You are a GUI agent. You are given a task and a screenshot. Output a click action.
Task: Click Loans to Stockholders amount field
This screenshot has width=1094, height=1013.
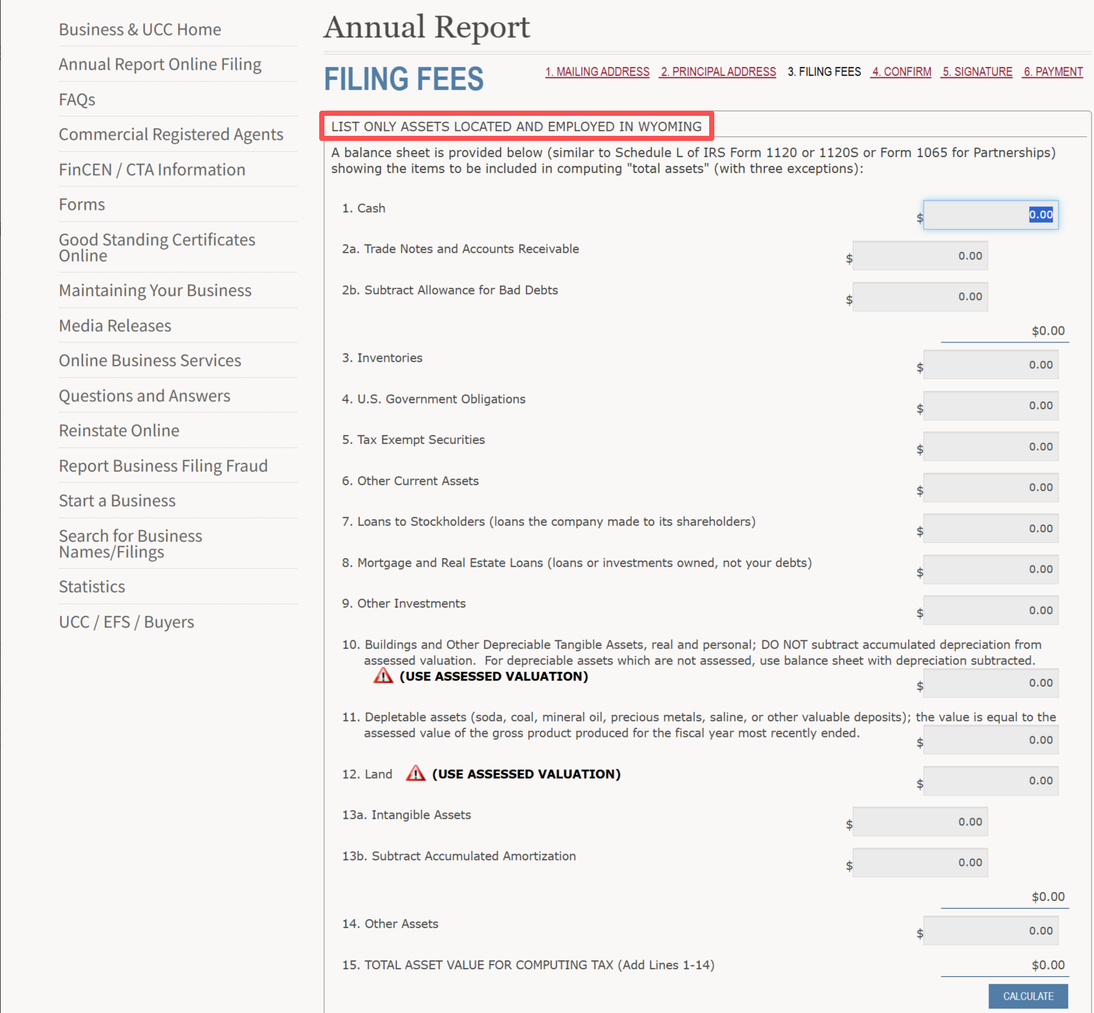[991, 528]
